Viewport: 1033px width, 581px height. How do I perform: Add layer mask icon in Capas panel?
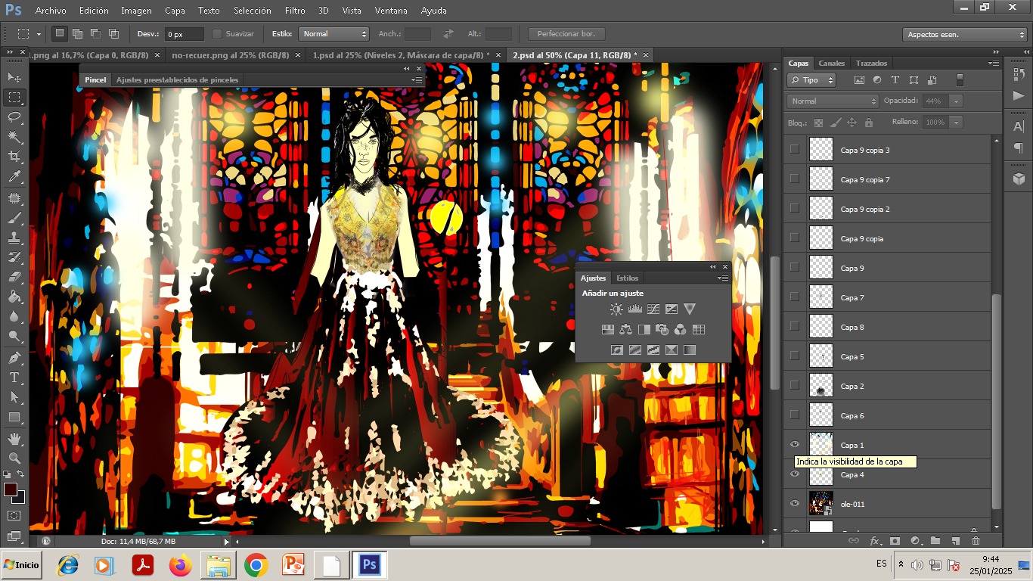(x=895, y=541)
